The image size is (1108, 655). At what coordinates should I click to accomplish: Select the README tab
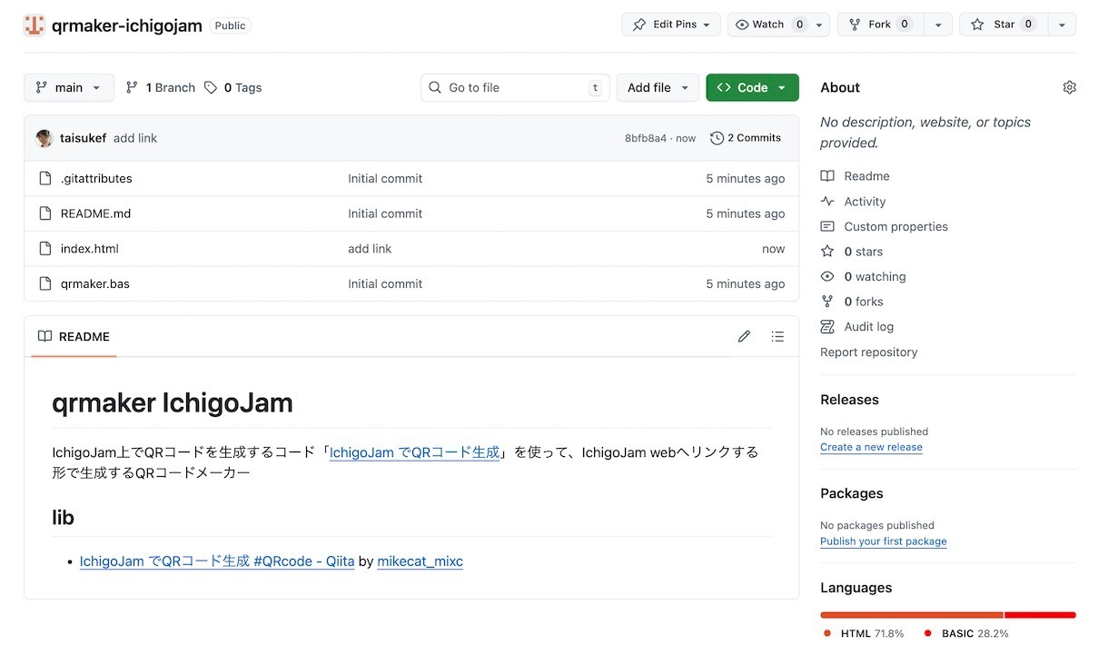point(74,337)
